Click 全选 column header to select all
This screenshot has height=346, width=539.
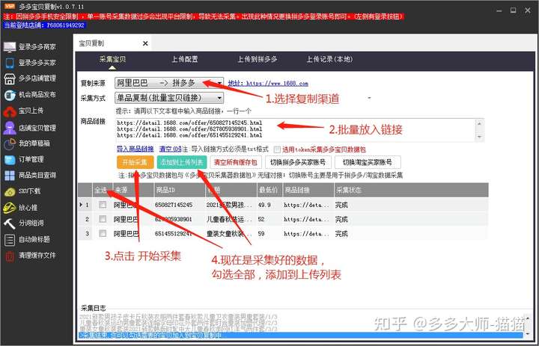pyautogui.click(x=101, y=190)
